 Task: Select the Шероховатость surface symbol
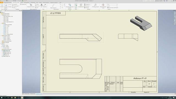(x=53, y=6)
